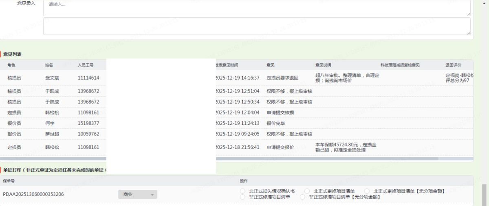Choose 非正式修理项目清单【无分项金额】 radio option
The image size is (489, 206).
click(x=302, y=197)
